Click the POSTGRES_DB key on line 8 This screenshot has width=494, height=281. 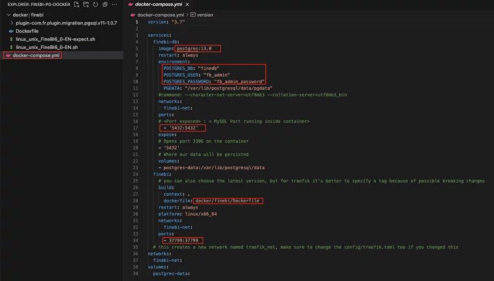[x=178, y=68]
